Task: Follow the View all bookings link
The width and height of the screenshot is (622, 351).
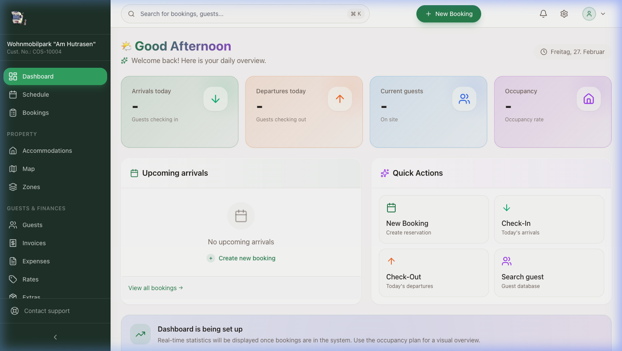Action: click(155, 288)
